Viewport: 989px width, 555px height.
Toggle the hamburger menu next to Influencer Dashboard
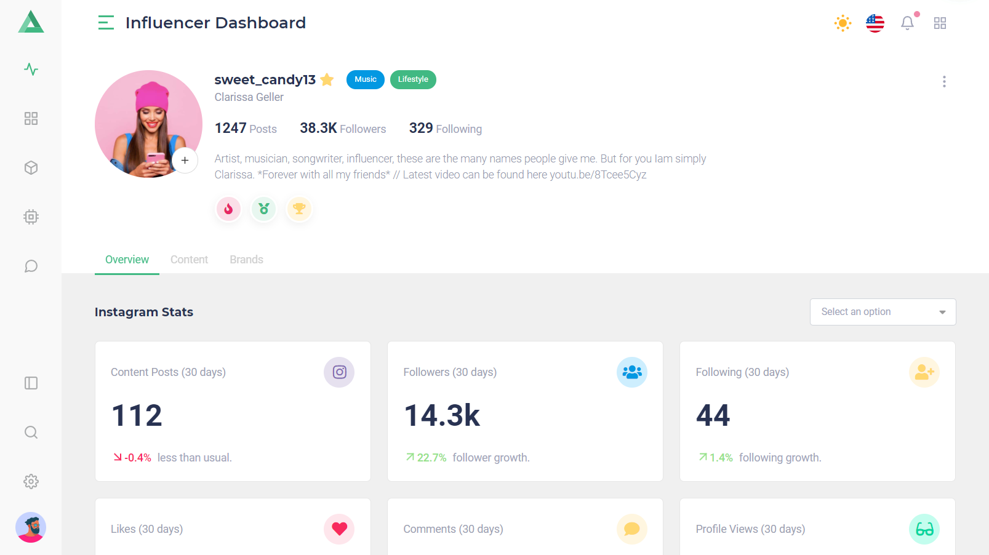tap(106, 23)
